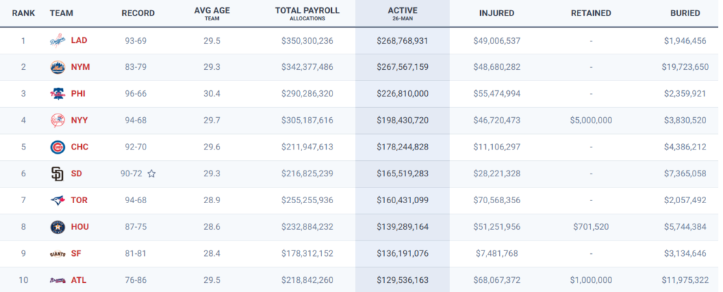Click the Yankees team logo icon
723x292 pixels.
pos(57,121)
